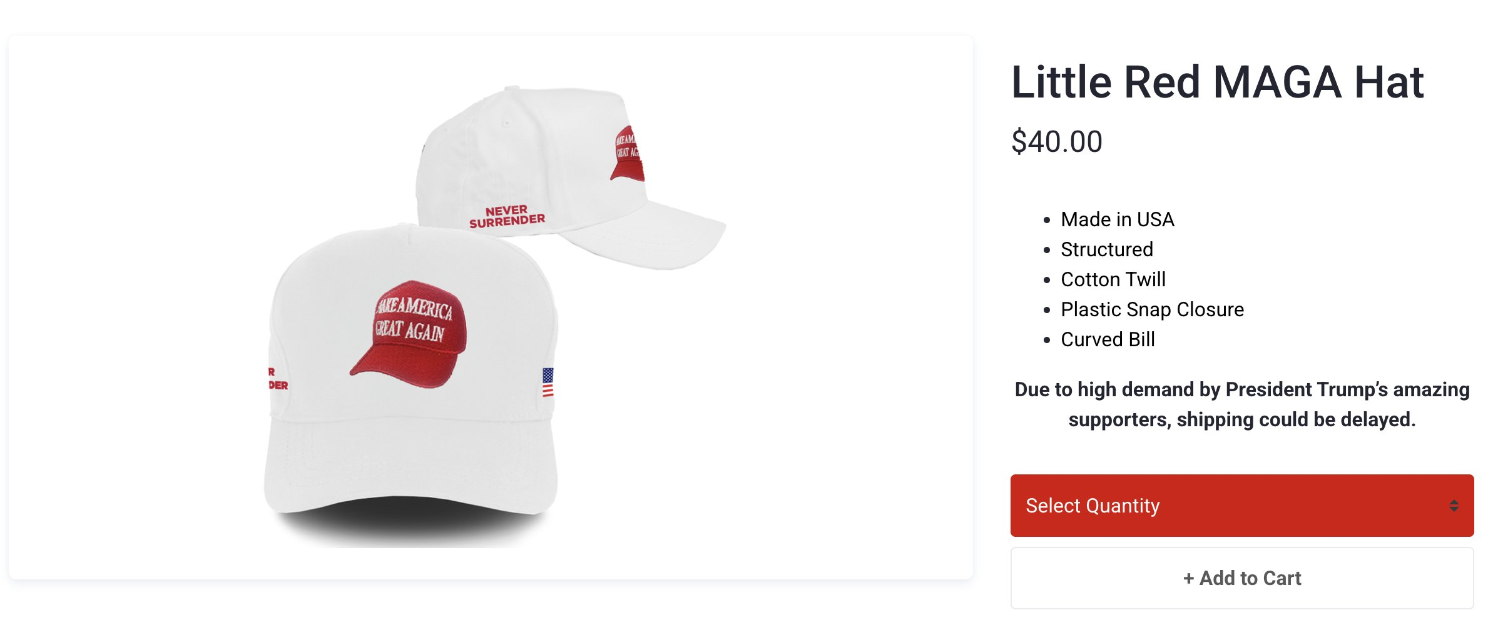The width and height of the screenshot is (1488, 625).
Task: Click the up-down arrows on quantity selector
Action: 1454,506
